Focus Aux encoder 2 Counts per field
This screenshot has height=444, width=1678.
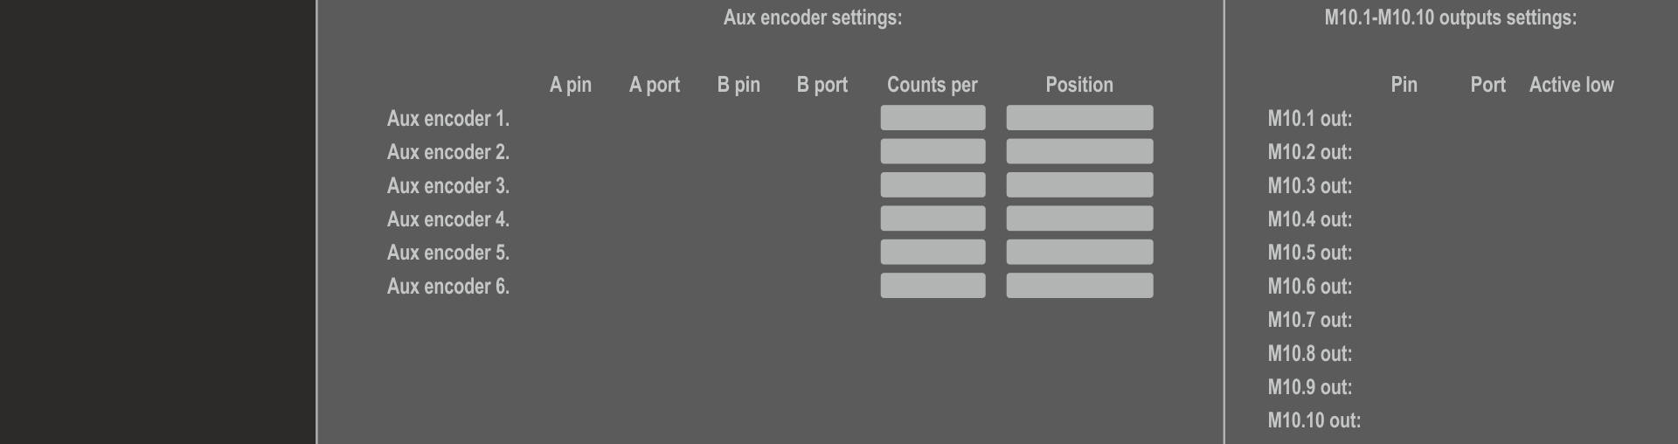[933, 151]
